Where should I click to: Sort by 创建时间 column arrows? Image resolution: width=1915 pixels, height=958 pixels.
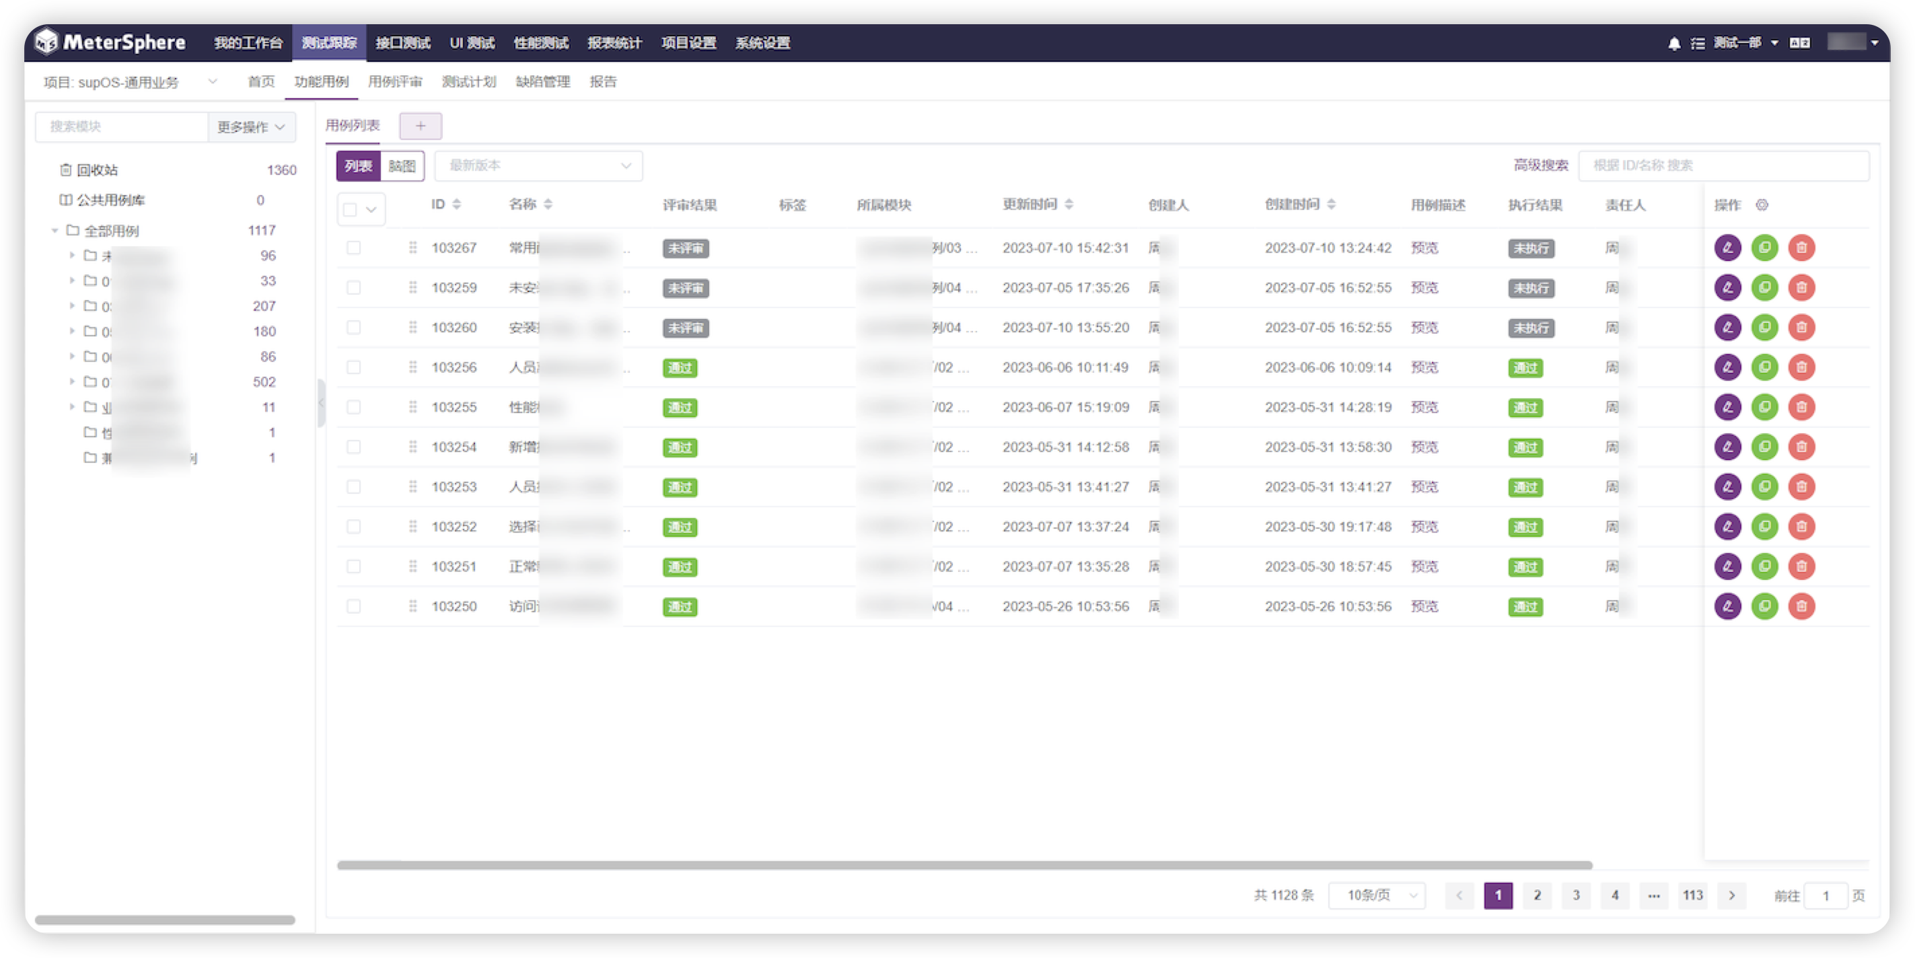(1331, 205)
